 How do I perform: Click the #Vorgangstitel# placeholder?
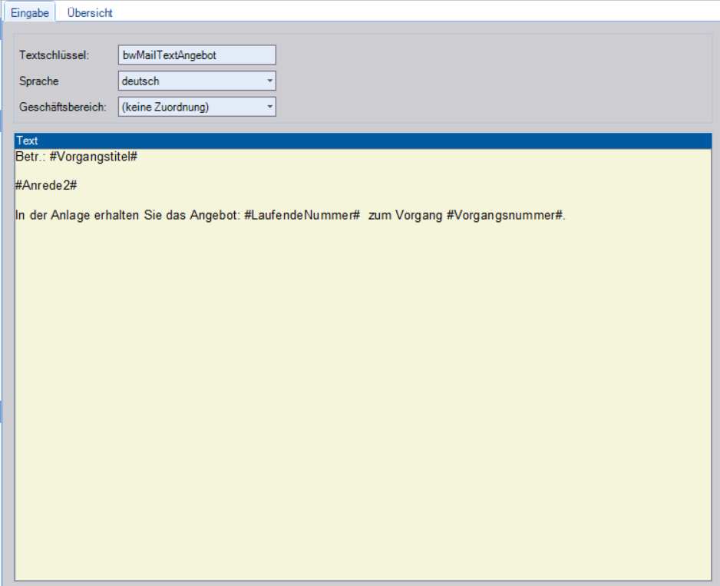coord(93,156)
